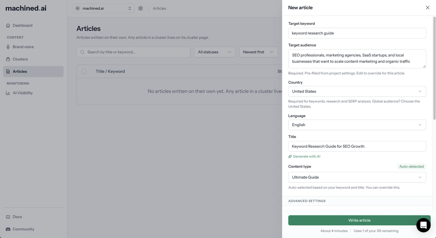Open the All statuses filter
Screen dimensions: 436x238
[x=215, y=52]
